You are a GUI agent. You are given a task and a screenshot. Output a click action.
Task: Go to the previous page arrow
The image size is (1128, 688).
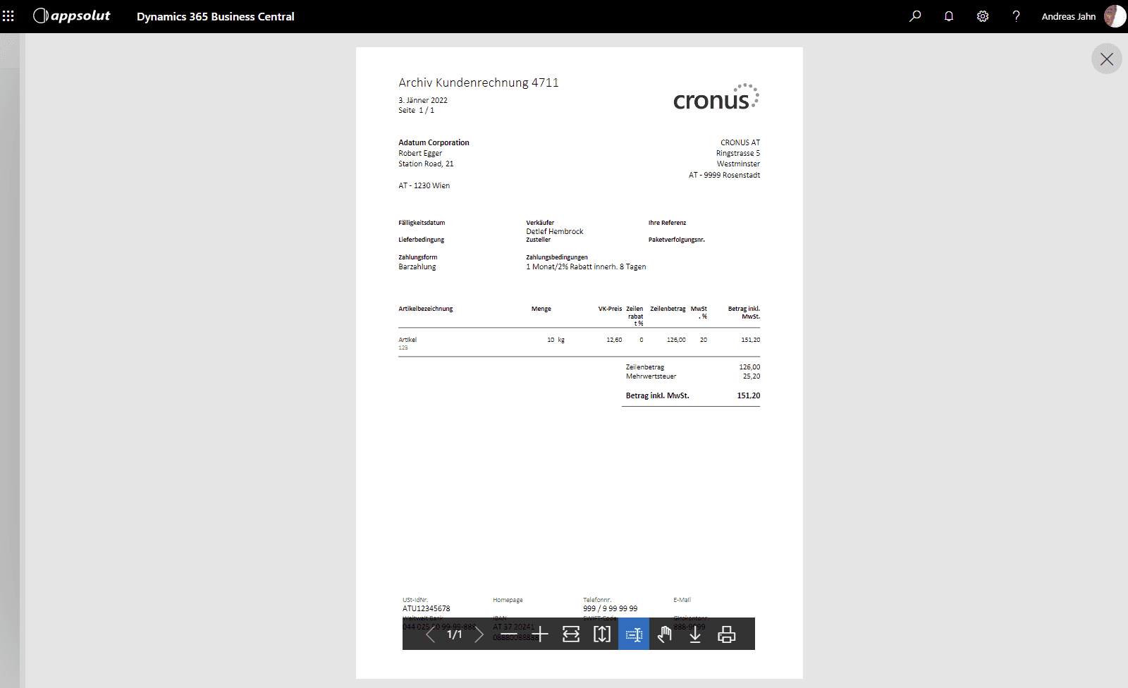pos(430,634)
